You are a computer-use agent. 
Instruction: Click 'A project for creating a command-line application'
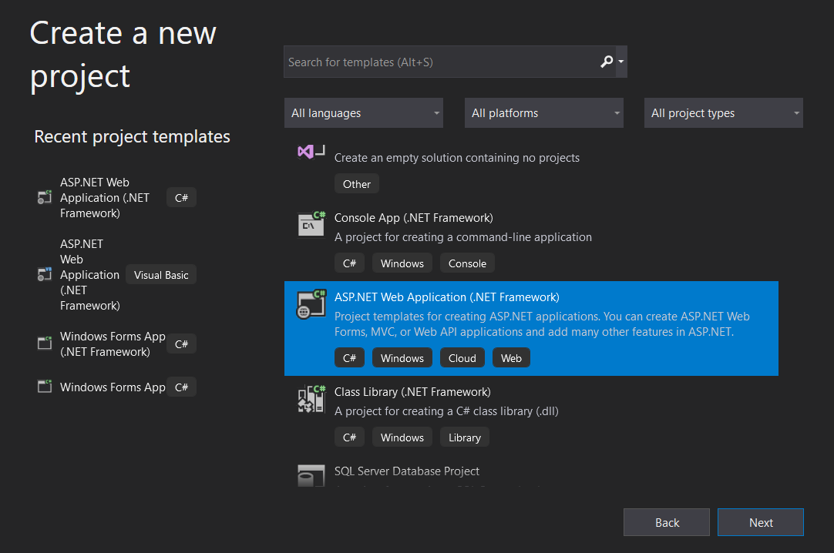coord(462,237)
